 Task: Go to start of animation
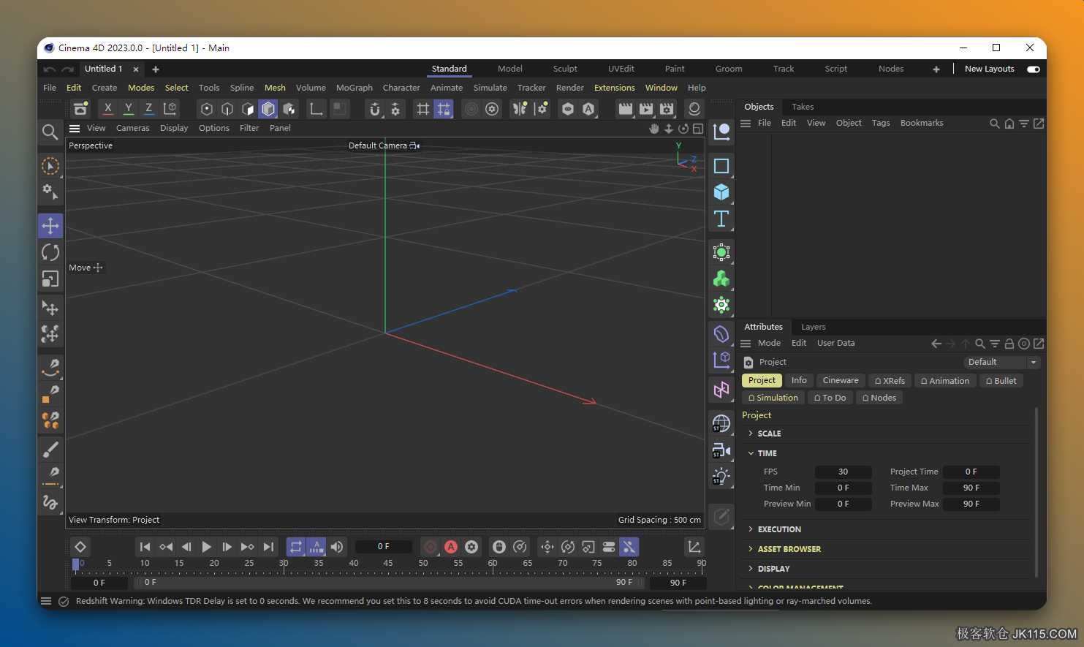(x=145, y=547)
